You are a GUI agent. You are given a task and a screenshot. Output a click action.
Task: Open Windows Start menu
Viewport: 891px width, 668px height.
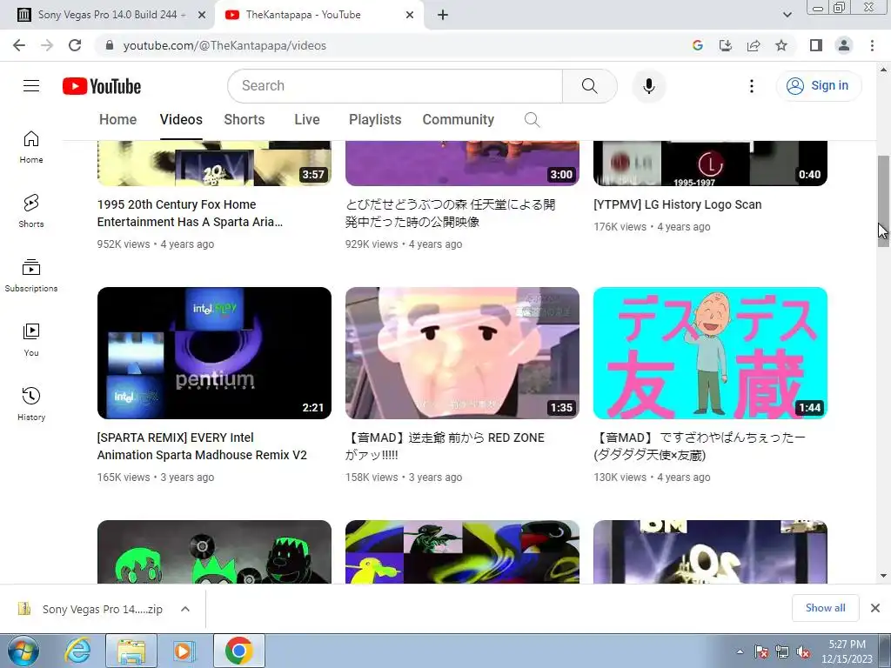(23, 651)
